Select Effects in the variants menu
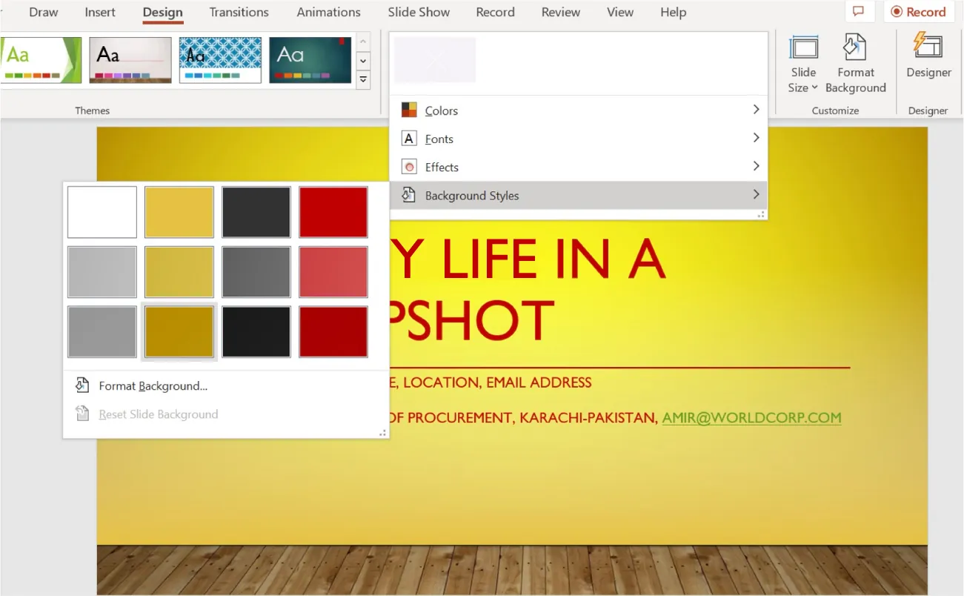 coord(442,166)
